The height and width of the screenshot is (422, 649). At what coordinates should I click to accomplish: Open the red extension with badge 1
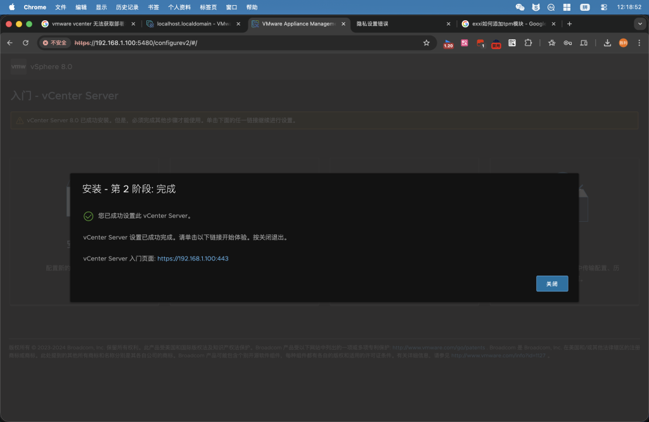480,43
